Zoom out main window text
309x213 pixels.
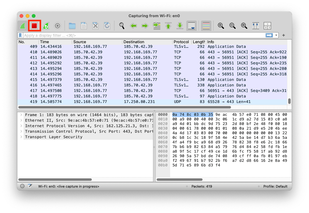coord(232,26)
